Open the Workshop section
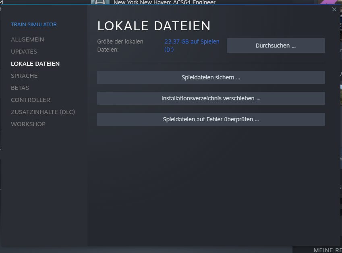Screen dimensions: 342x253 coord(28,124)
